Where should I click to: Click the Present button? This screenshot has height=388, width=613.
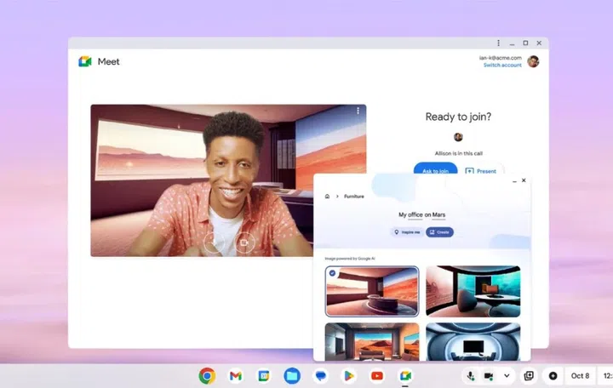click(481, 170)
